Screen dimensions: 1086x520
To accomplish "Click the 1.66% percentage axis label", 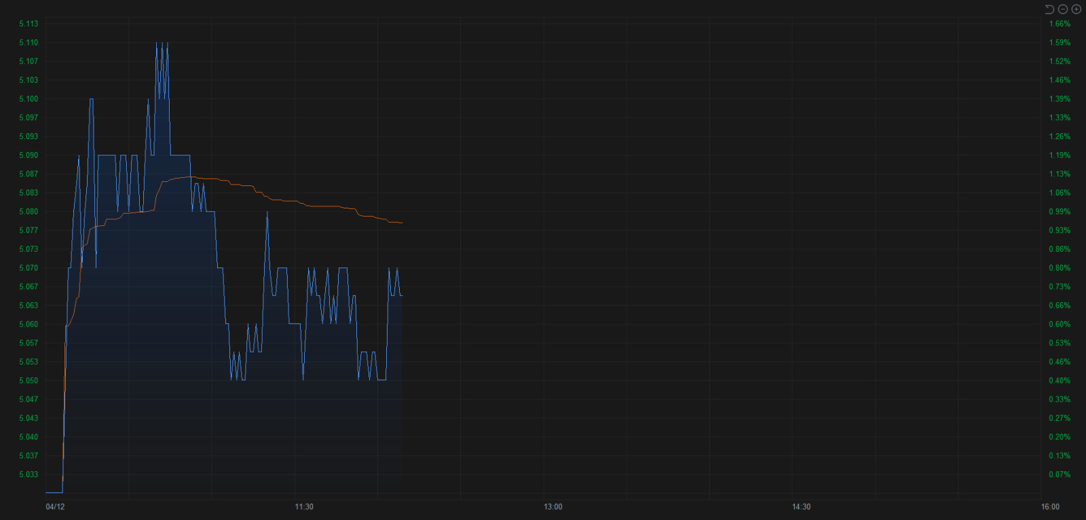I will 1060,24.
